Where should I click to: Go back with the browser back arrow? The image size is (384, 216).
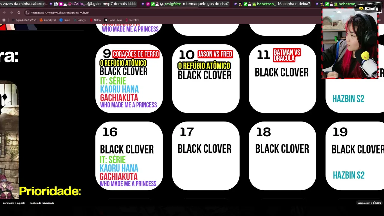(x=4, y=13)
